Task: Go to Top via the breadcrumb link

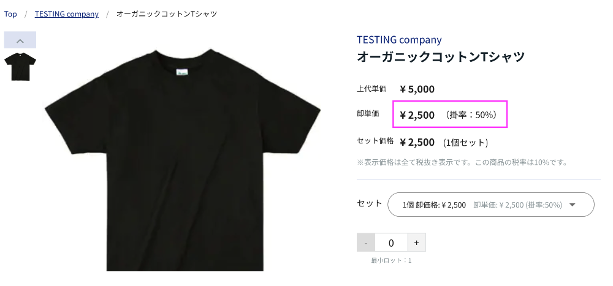Action: click(10, 14)
